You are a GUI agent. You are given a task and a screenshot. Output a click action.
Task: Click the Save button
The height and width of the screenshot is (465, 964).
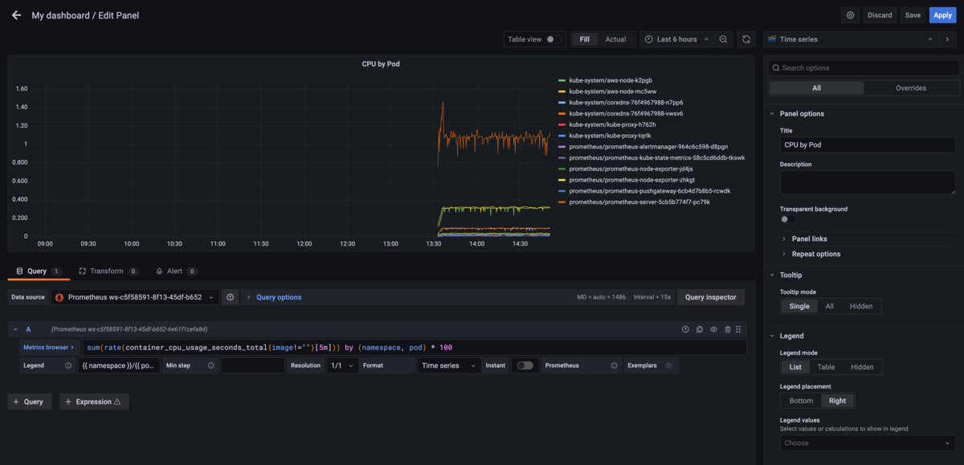(913, 15)
